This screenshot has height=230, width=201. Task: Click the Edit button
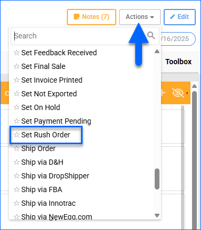(179, 17)
